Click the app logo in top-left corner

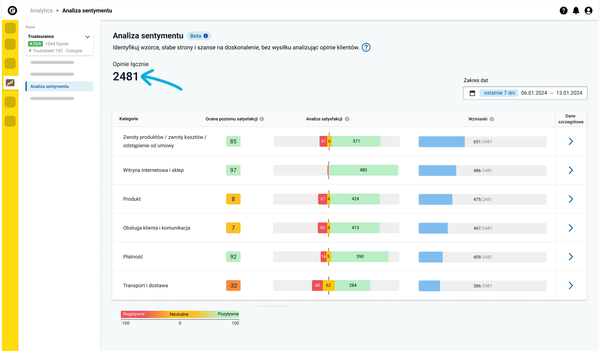point(12,11)
